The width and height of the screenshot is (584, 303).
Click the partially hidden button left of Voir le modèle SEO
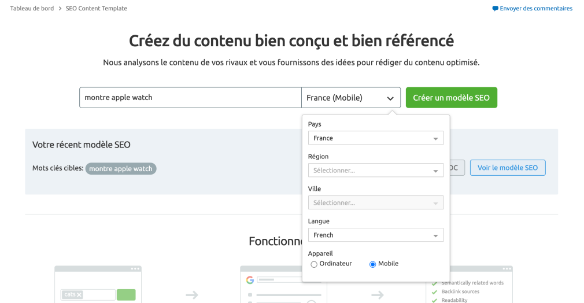coord(457,168)
